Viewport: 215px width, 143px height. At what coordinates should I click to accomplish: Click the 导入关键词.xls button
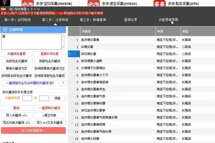[17, 115]
